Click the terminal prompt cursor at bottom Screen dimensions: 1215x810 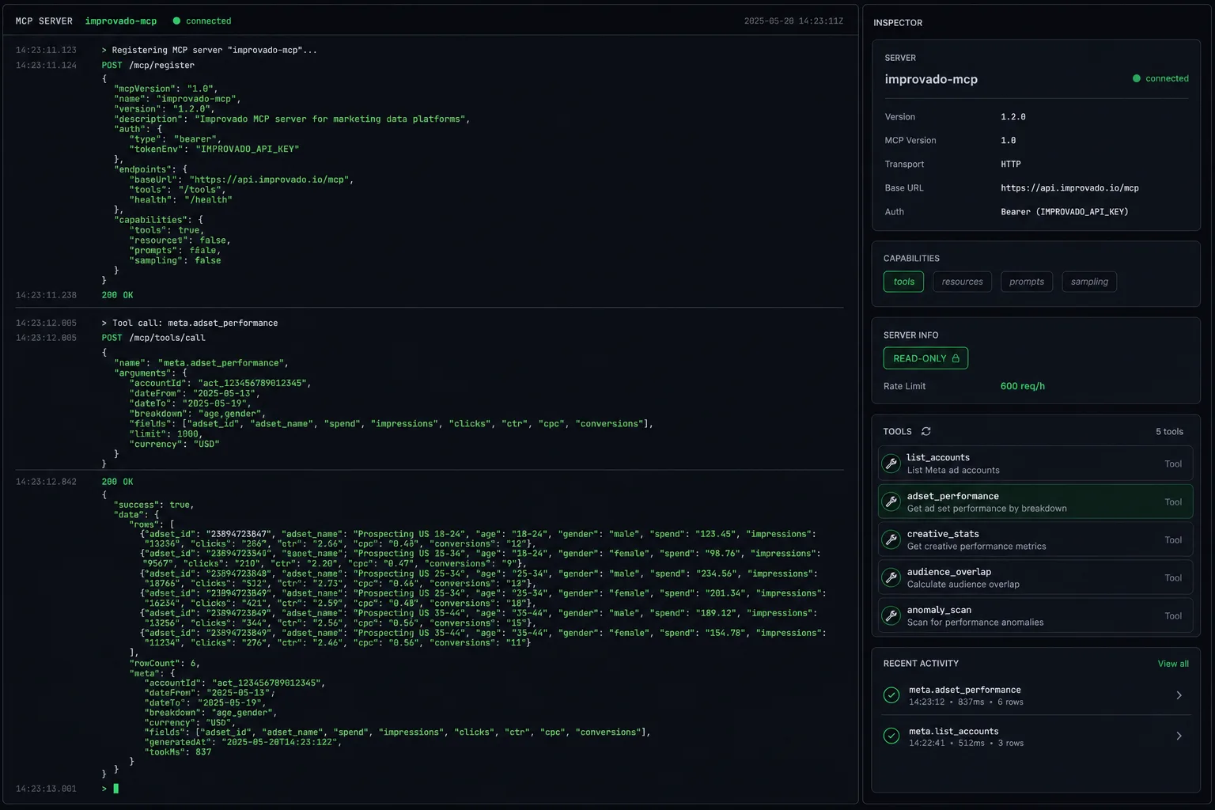point(115,789)
